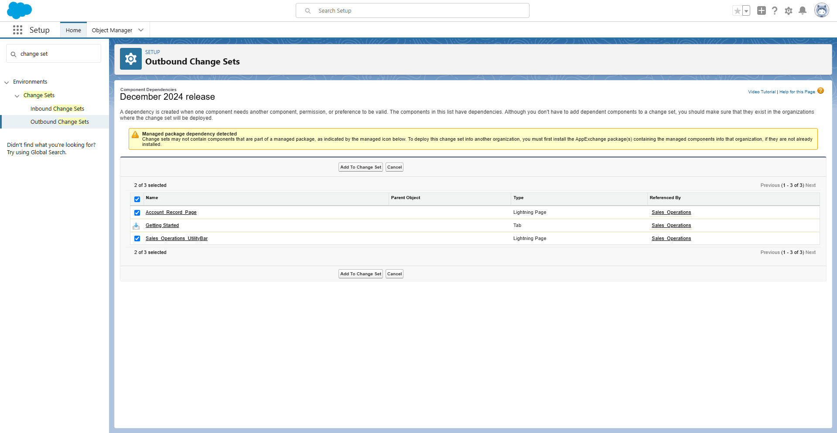This screenshot has height=433, width=837.
Task: Click the orange help icon for this page
Action: point(820,91)
